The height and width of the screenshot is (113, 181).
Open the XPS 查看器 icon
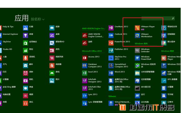click(x=164, y=81)
